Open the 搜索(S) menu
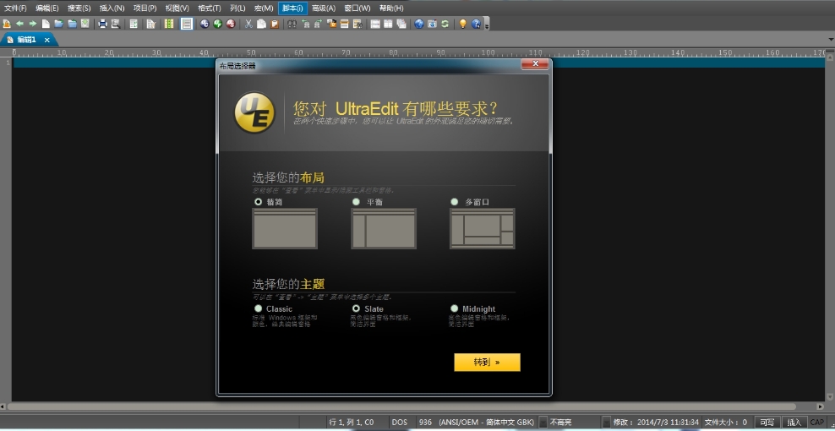This screenshot has width=835, height=431. pos(79,8)
